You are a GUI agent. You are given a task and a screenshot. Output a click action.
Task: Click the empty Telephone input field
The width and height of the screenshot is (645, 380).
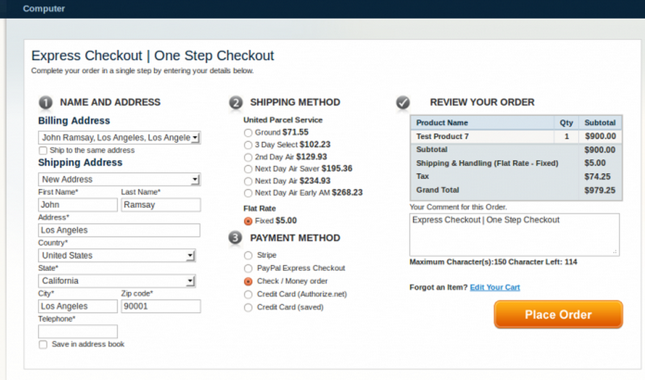[x=78, y=331]
